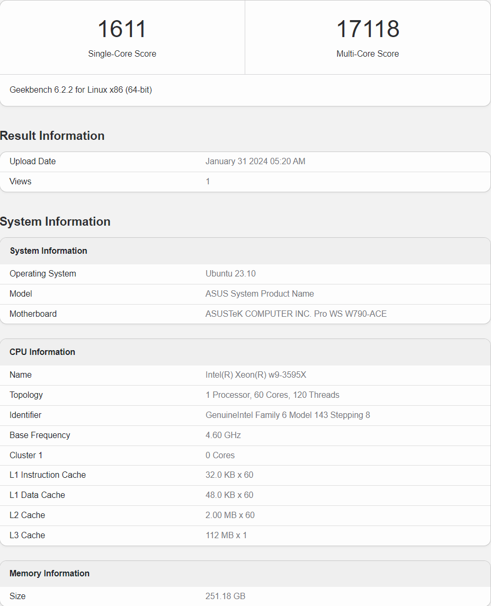
Task: Select the Geekbench 6.2.2 version text
Action: 81,90
